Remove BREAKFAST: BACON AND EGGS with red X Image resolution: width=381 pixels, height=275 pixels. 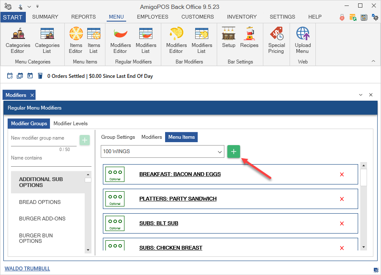(x=342, y=174)
